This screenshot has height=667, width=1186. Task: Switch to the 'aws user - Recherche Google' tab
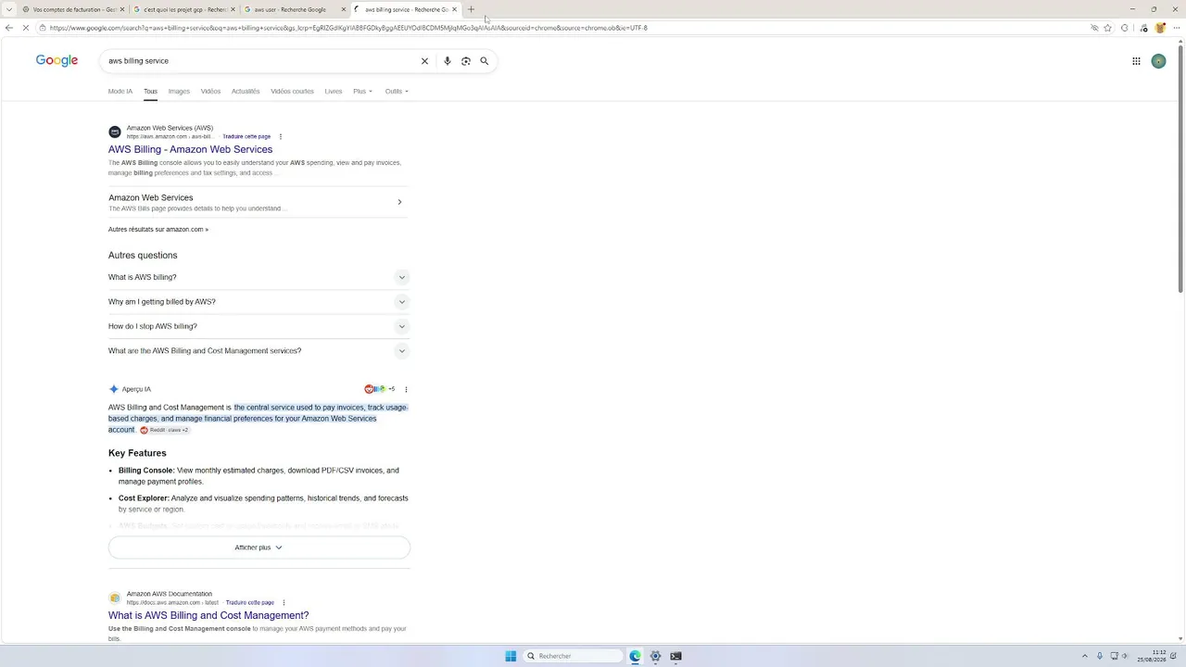[x=295, y=9]
